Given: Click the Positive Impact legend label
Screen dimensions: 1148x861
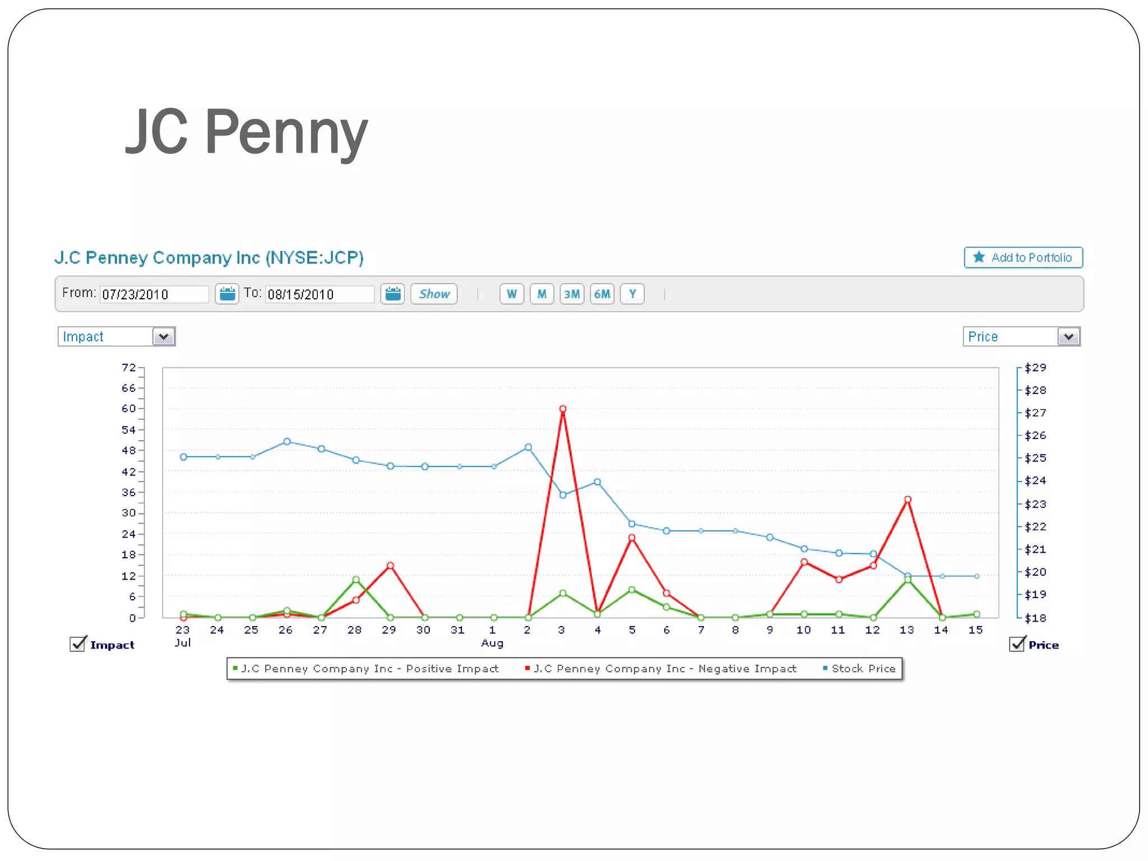Looking at the screenshot, I should [x=370, y=669].
